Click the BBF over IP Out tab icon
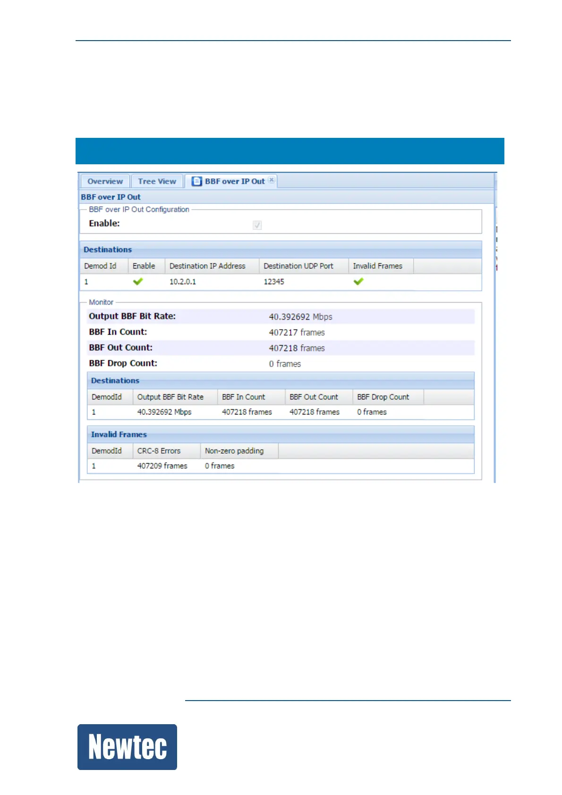This screenshot has width=562, height=795. pyautogui.click(x=197, y=181)
